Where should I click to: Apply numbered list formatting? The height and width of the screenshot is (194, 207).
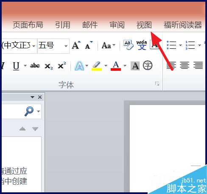coord(190,45)
